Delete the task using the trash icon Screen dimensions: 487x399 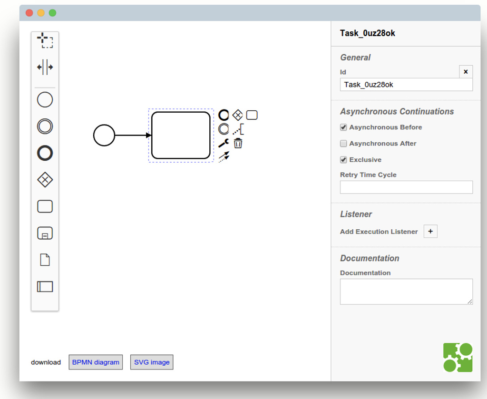click(238, 143)
